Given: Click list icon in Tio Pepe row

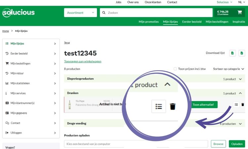Looking at the screenshot, I should (x=236, y=105).
